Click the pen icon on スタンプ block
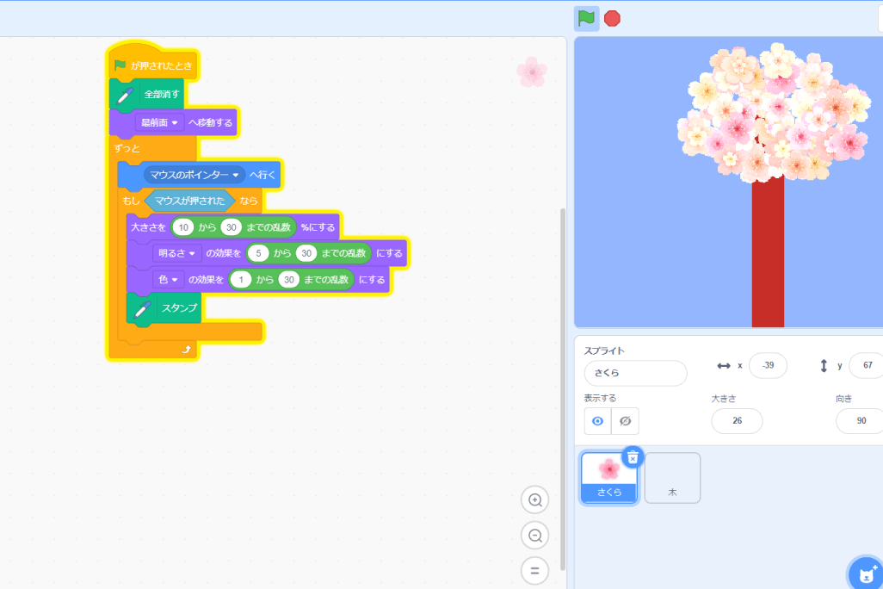Viewport: 883px width, 589px height. [143, 308]
